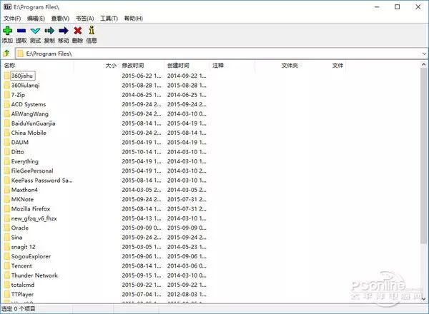
Task: Click 2015-10-14 modified date of Ditto
Action: pos(142,152)
